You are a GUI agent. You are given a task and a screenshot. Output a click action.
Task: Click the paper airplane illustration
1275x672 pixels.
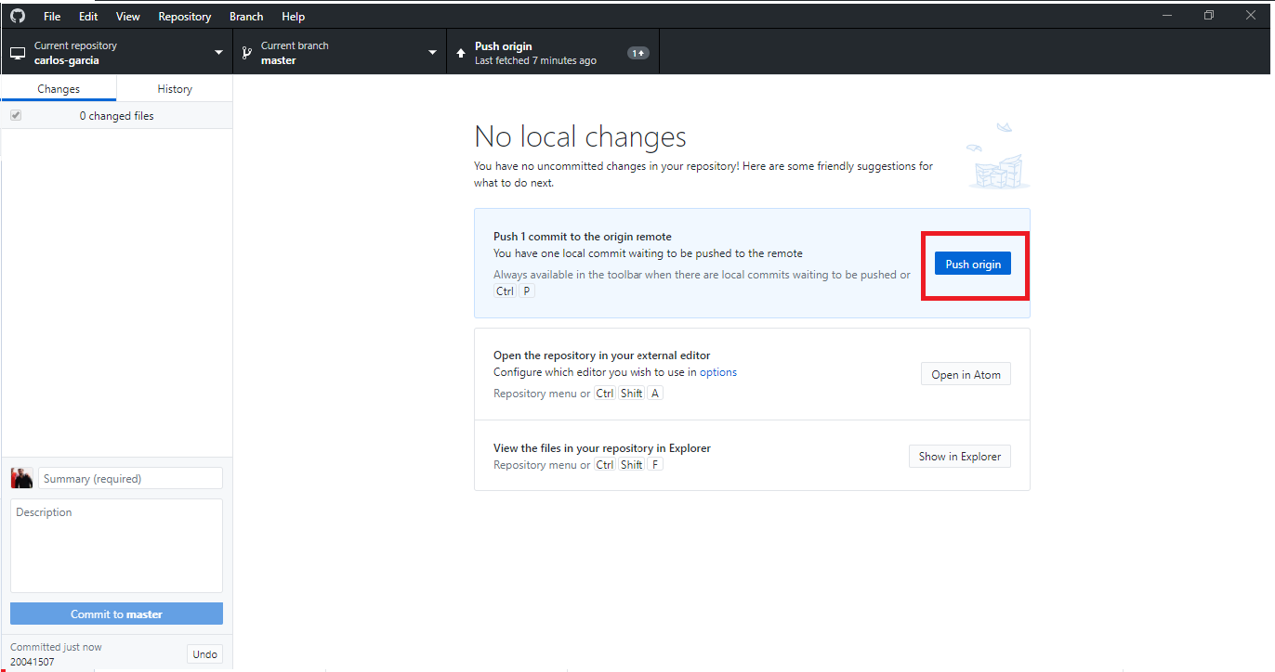[1004, 126]
